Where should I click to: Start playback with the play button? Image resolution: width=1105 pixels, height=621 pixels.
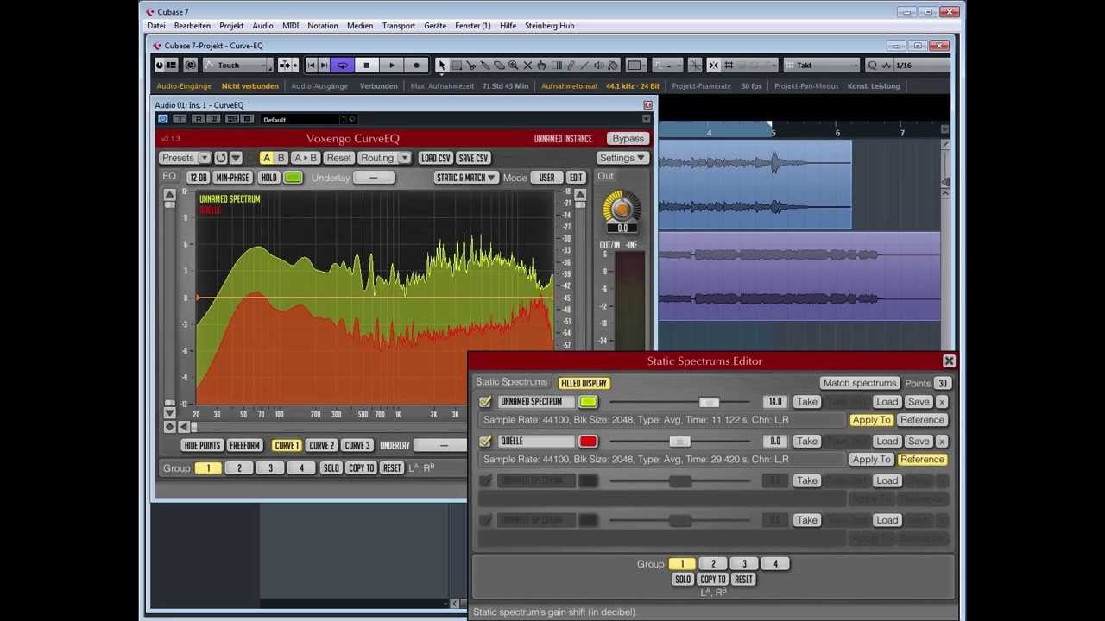pos(391,66)
